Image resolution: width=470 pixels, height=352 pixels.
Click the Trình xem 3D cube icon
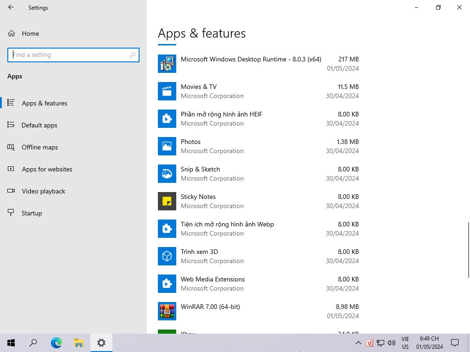(x=167, y=256)
